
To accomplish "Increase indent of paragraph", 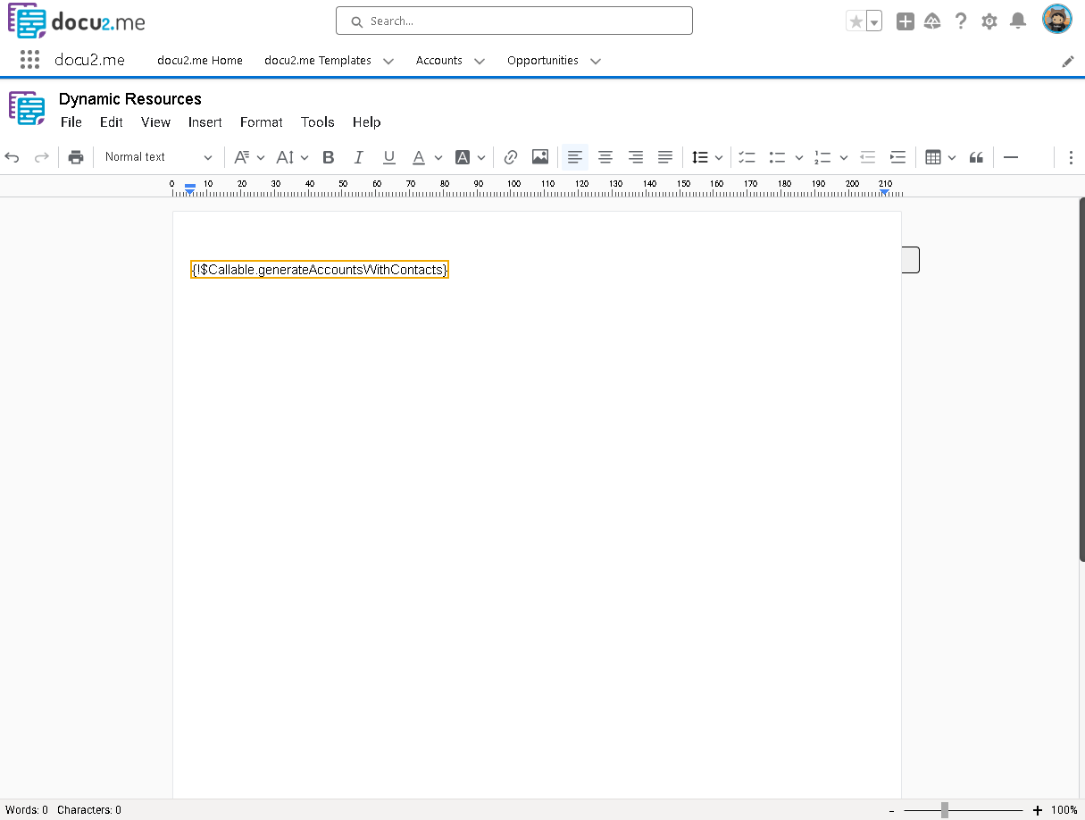I will point(898,157).
